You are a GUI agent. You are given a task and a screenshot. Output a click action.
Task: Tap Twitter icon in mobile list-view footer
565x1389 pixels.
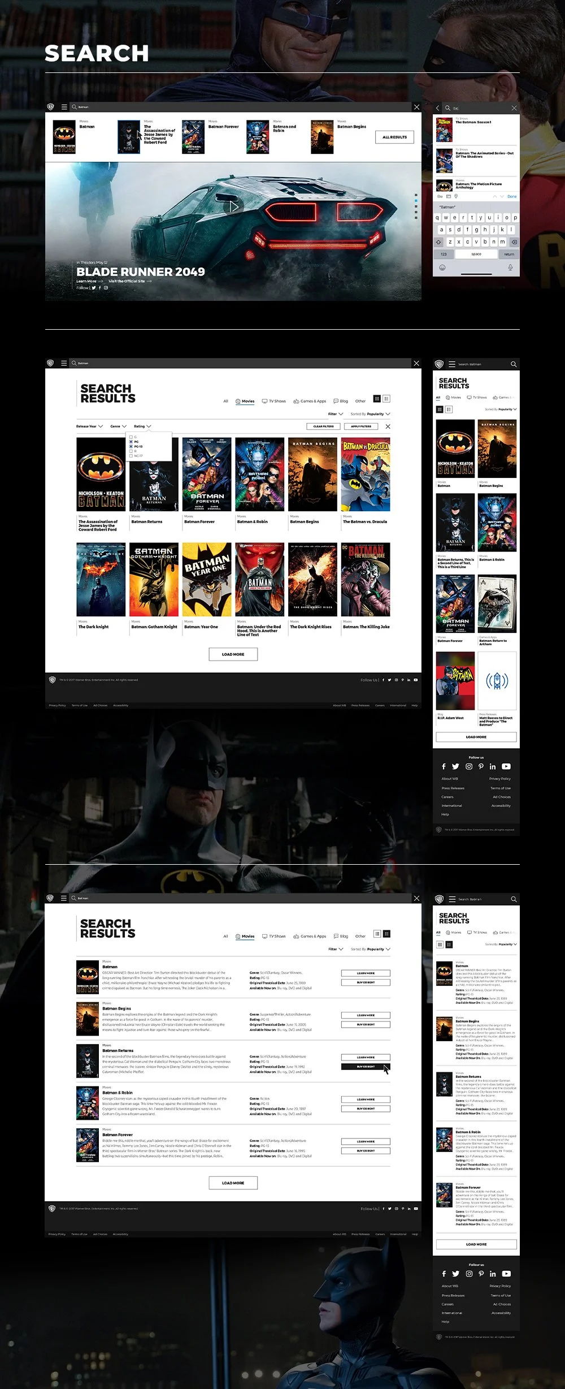pyautogui.click(x=455, y=1274)
